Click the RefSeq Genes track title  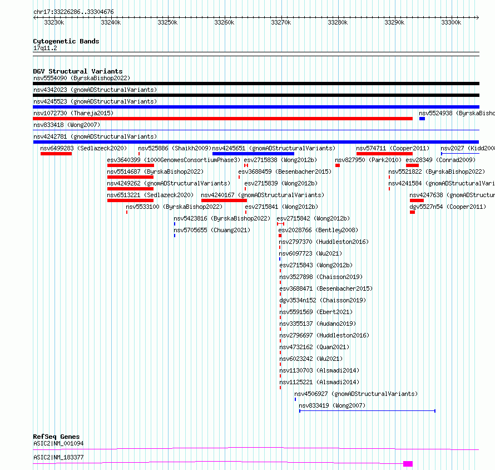(x=56, y=437)
